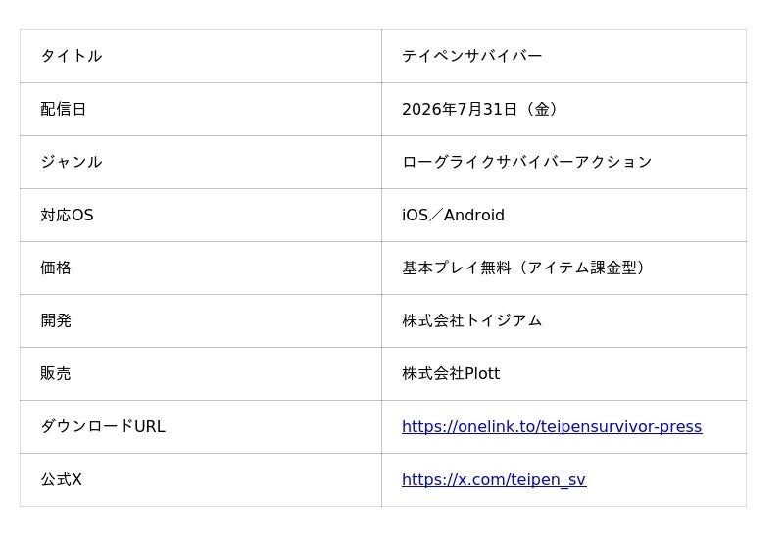Screen dimensions: 784x536
Task: Click the タイトル label cell
Action: [201, 56]
